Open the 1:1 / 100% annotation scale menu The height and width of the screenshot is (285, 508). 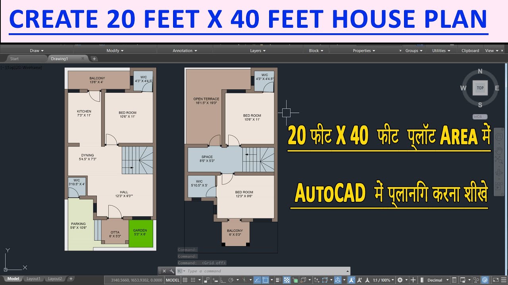tap(383, 280)
